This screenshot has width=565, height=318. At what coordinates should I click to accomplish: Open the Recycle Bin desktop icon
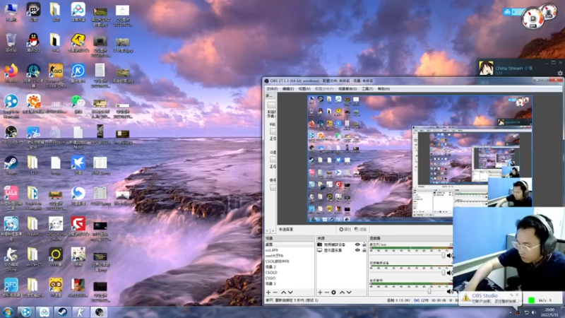(x=11, y=42)
